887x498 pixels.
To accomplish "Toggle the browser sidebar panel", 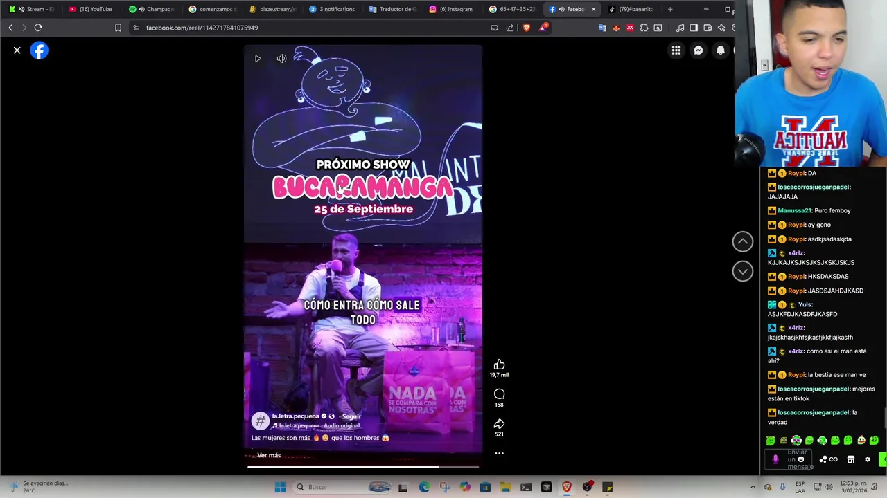I will click(x=694, y=28).
